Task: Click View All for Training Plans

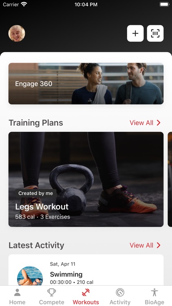Action: click(141, 123)
